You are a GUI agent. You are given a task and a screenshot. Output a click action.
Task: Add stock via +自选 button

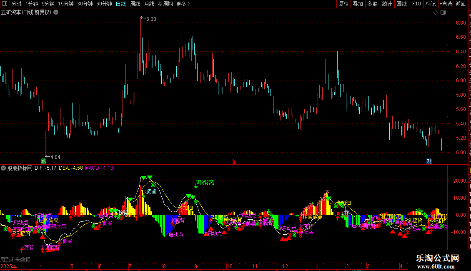(x=446, y=4)
